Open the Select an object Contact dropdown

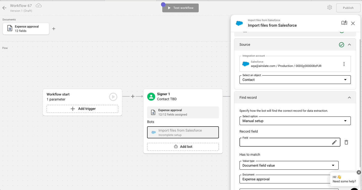[x=345, y=80]
